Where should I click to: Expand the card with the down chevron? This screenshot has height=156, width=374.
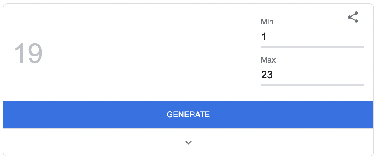188,142
